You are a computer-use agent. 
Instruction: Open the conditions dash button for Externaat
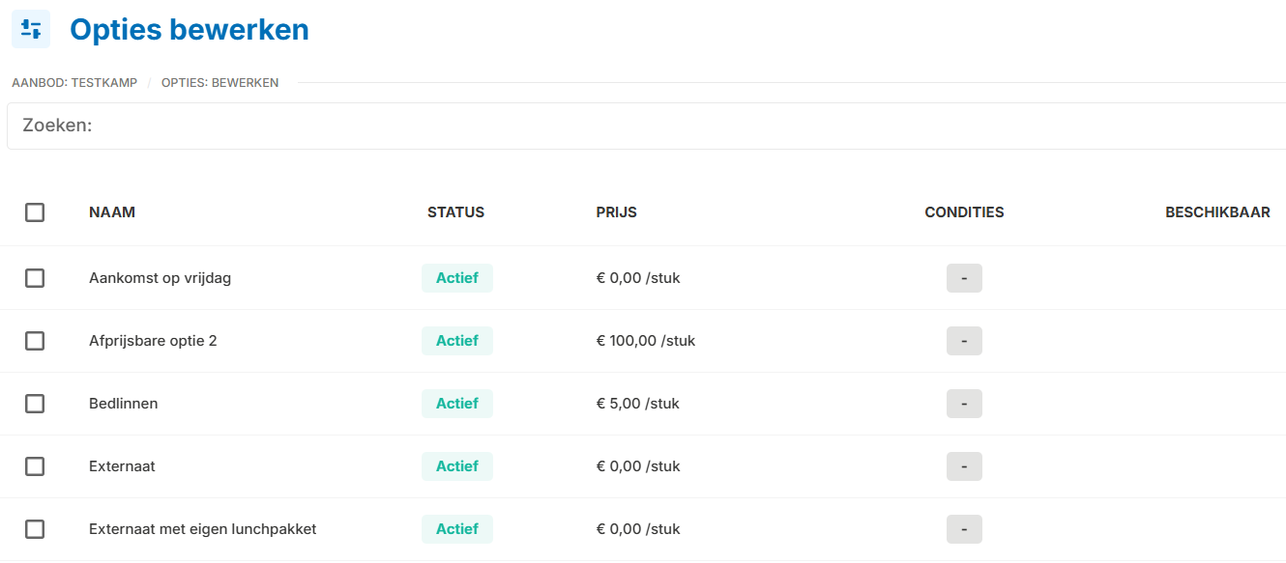[964, 466]
